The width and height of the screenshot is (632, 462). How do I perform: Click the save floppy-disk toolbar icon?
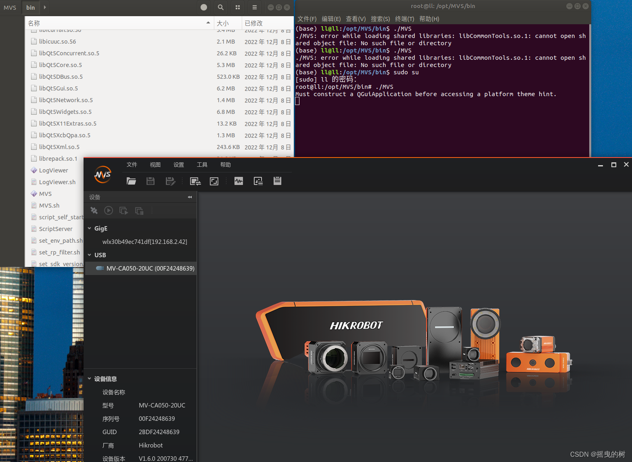pos(151,181)
